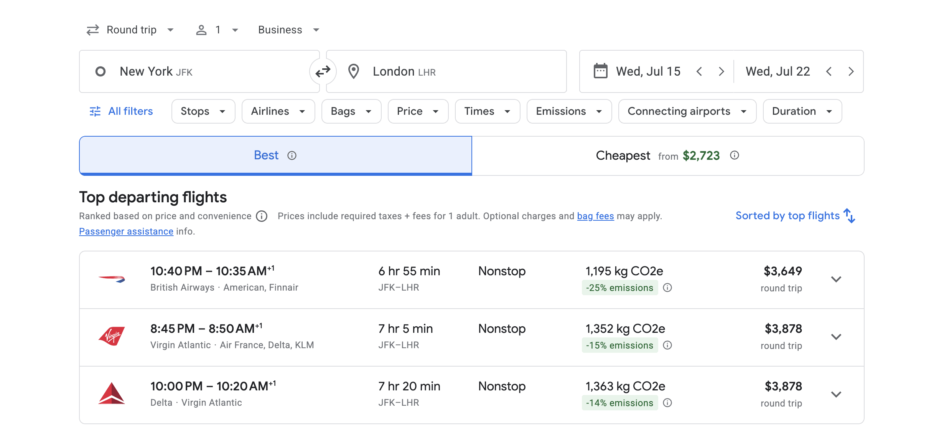Expand the Stops filter dropdown
The image size is (939, 433).
click(x=203, y=111)
